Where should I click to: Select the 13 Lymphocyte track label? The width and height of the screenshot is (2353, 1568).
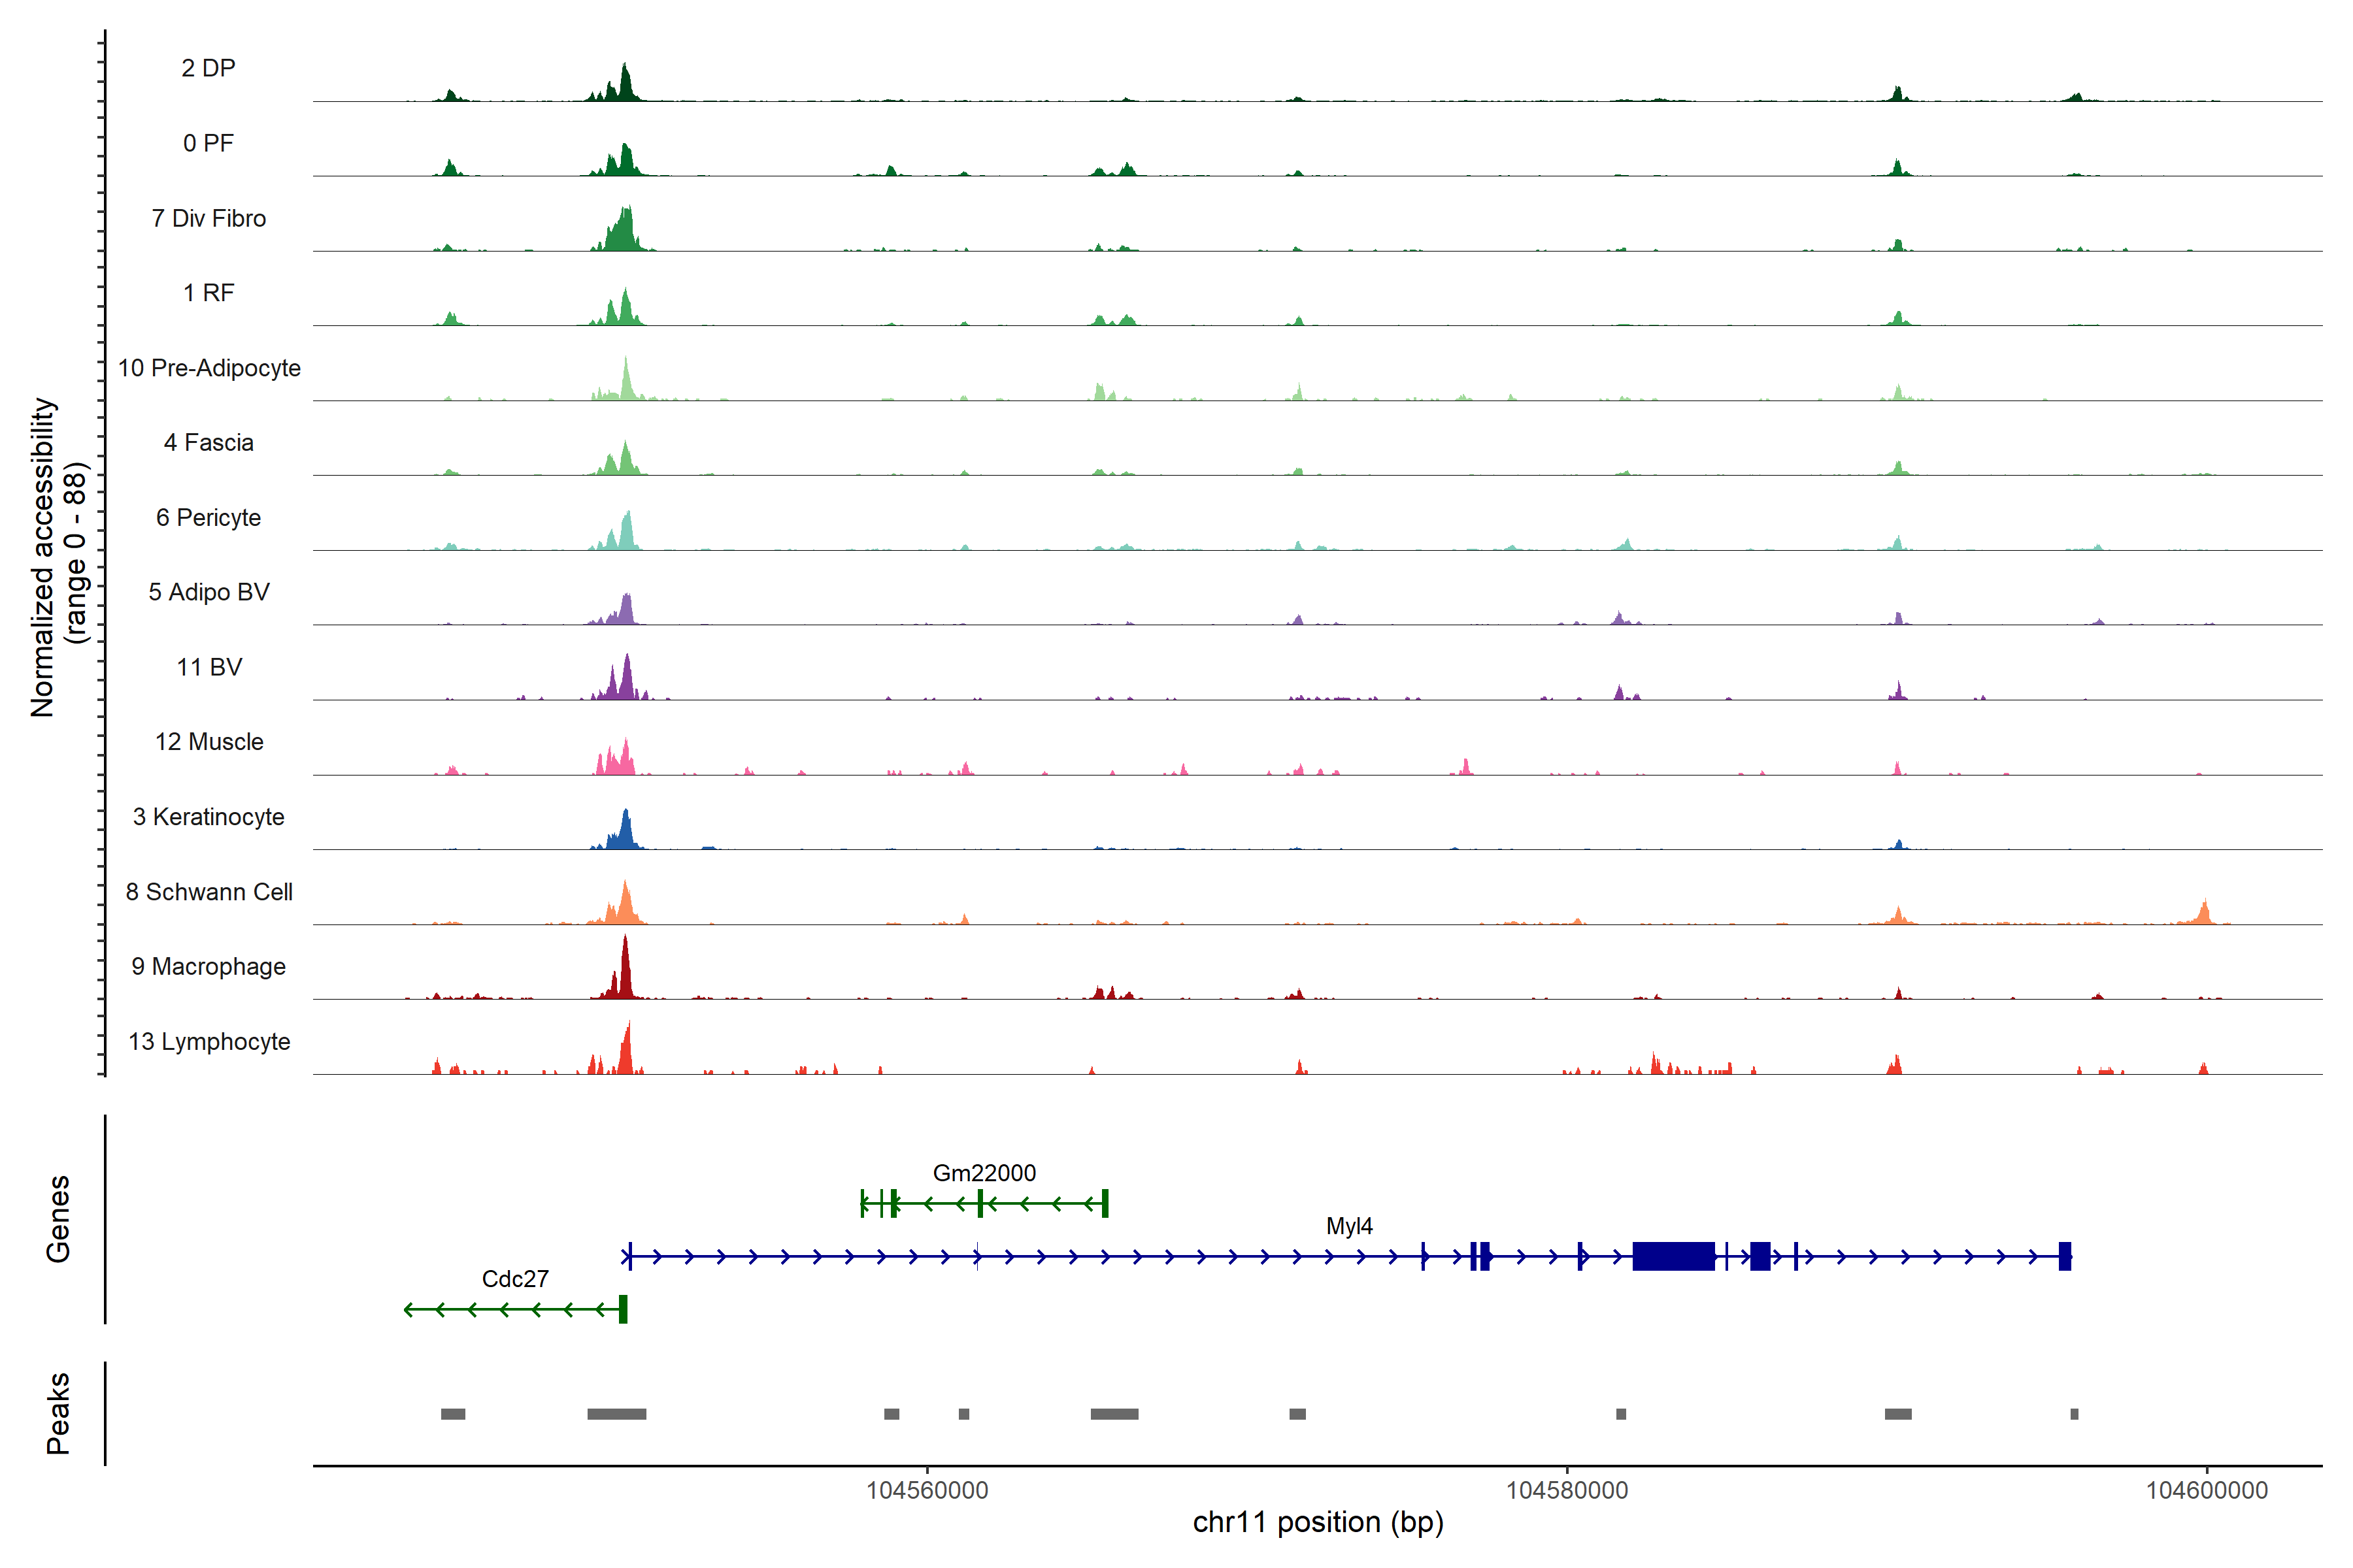click(208, 1042)
